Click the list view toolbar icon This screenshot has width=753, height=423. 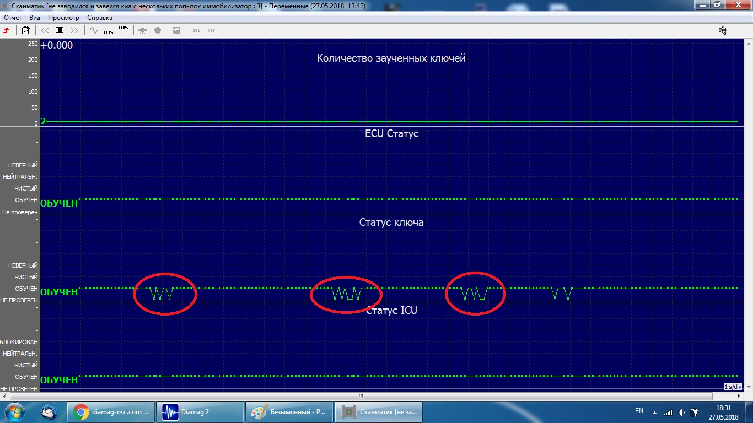[x=60, y=30]
